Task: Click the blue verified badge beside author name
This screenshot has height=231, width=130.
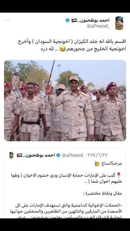Action: 67,20
